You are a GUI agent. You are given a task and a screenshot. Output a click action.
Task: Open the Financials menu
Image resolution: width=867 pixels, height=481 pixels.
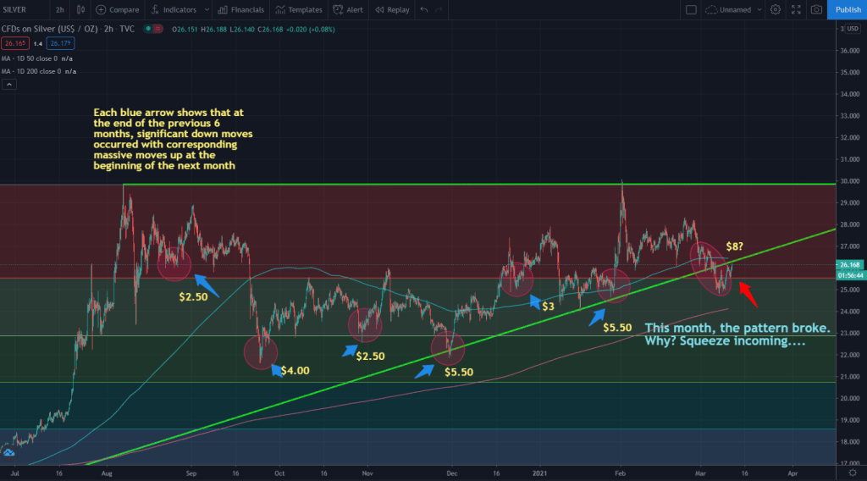click(x=240, y=10)
